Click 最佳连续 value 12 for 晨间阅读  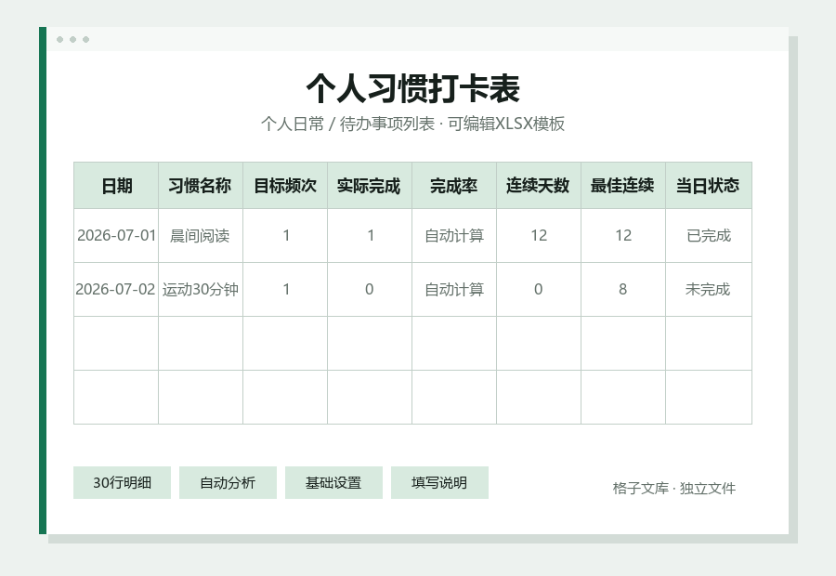click(x=623, y=236)
